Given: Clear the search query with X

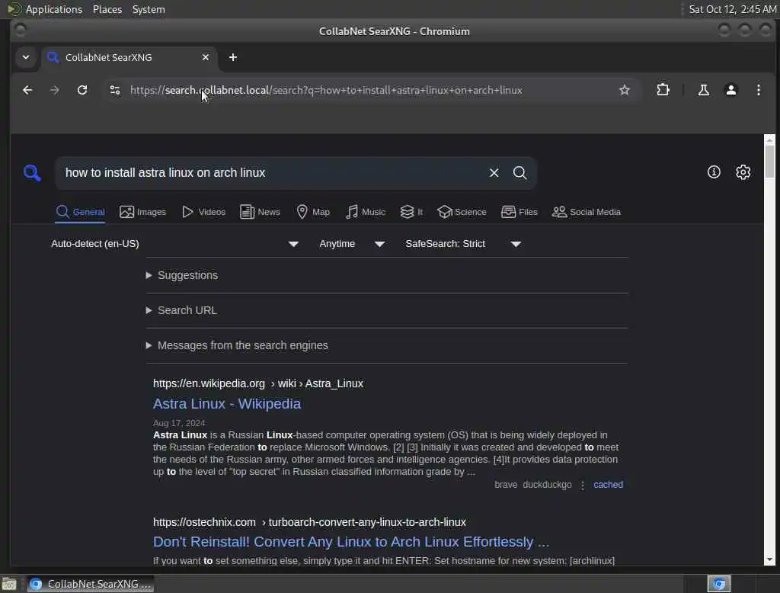Looking at the screenshot, I should pyautogui.click(x=494, y=173).
